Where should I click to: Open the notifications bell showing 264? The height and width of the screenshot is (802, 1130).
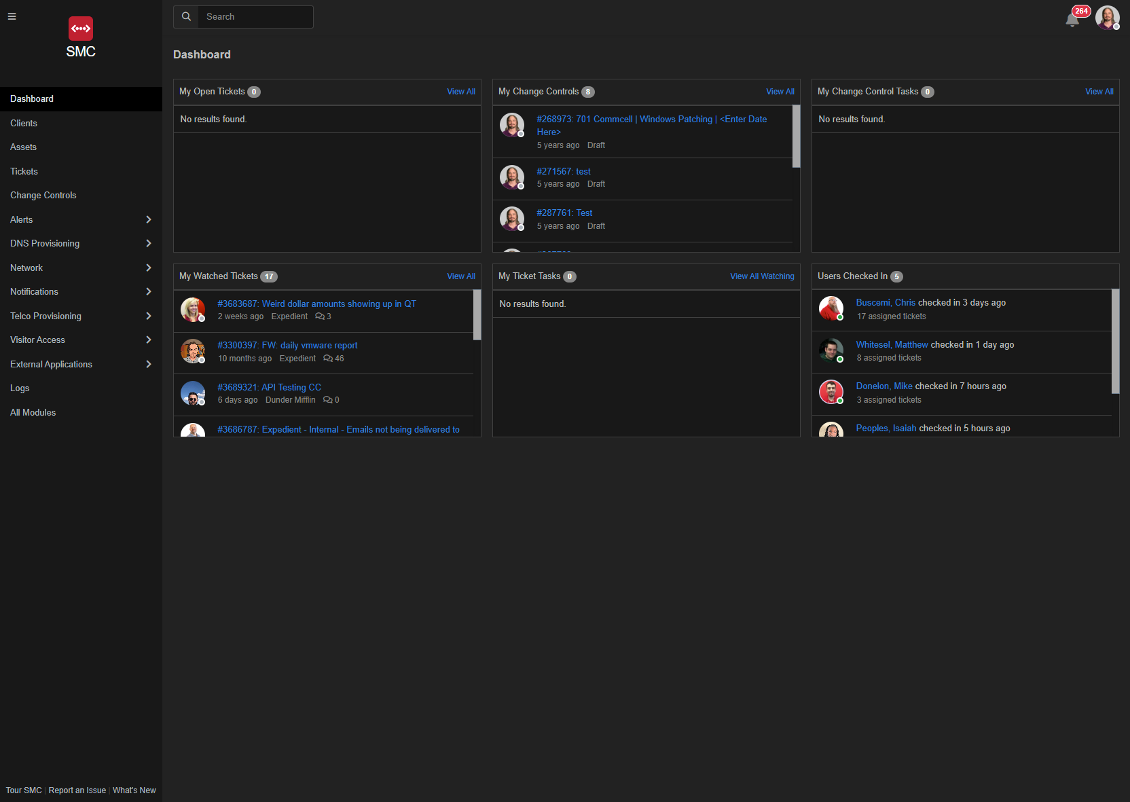tap(1072, 19)
